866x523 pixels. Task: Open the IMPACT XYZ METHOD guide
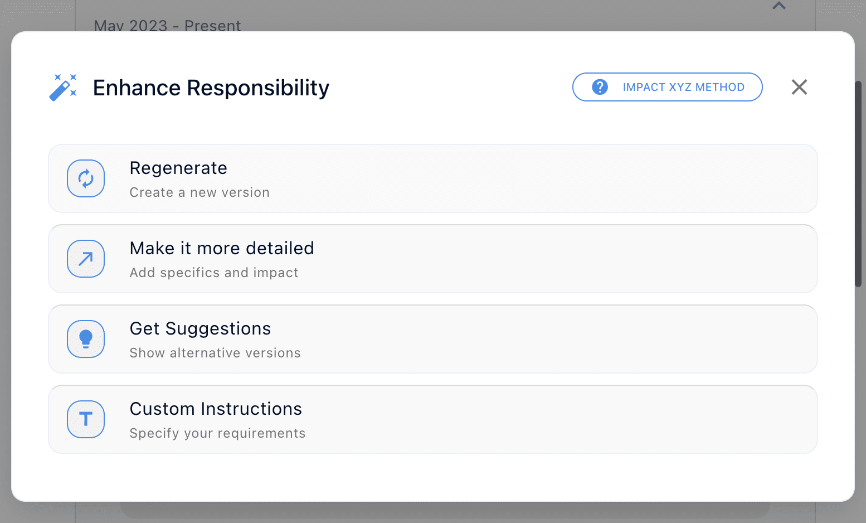tap(683, 87)
